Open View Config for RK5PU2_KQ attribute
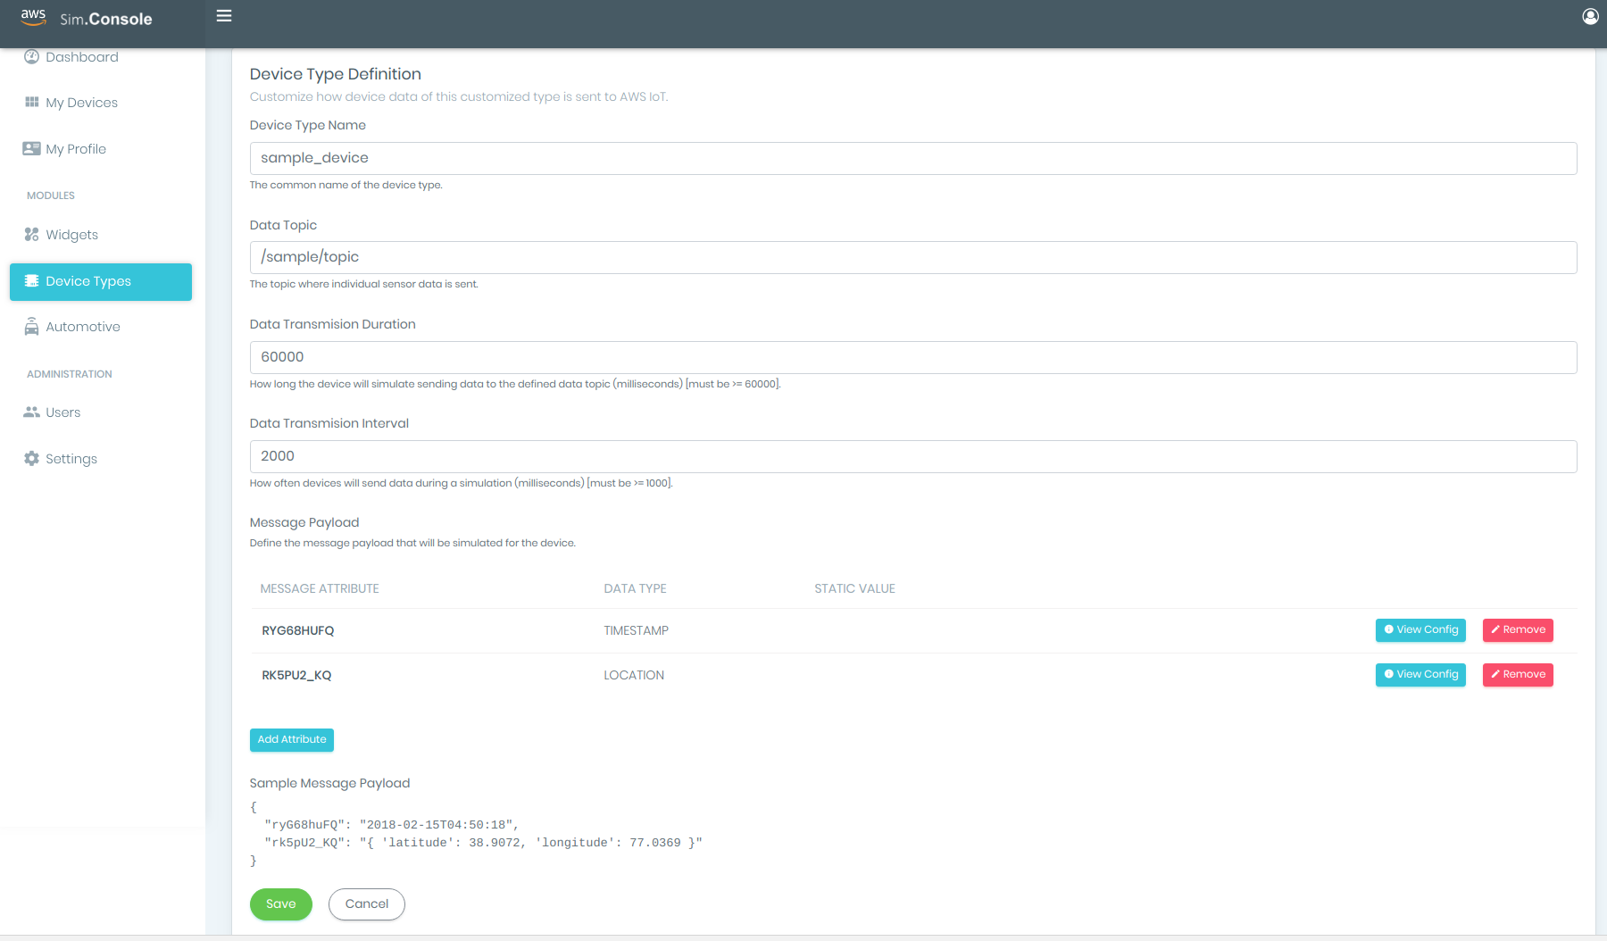Image resolution: width=1607 pixels, height=941 pixels. click(1420, 674)
